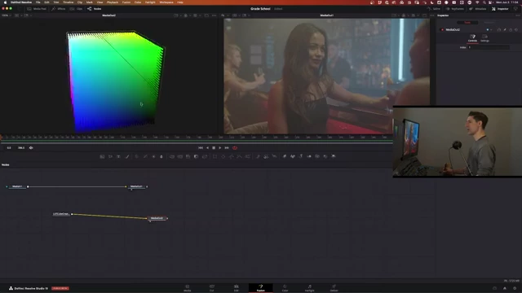This screenshot has width=522, height=293.
Task: Switch to the Color page
Action: point(285,288)
